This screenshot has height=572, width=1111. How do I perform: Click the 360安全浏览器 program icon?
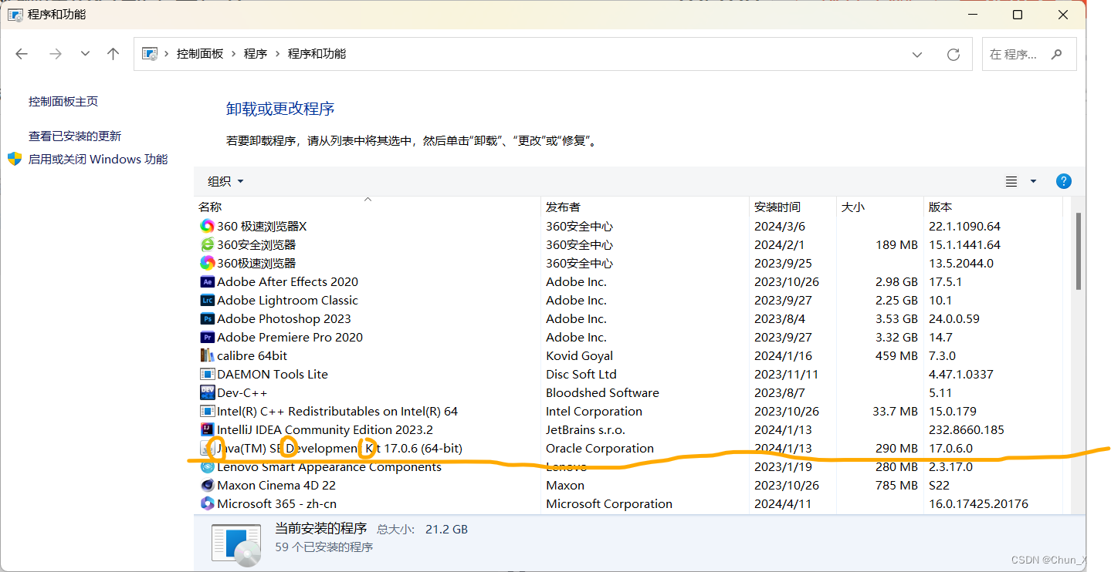tap(207, 245)
